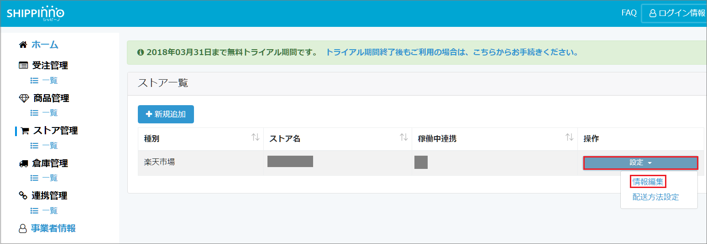Follow the トライアル期間終了後 procedure link
Viewport: 707px width, 244px height.
[x=452, y=52]
